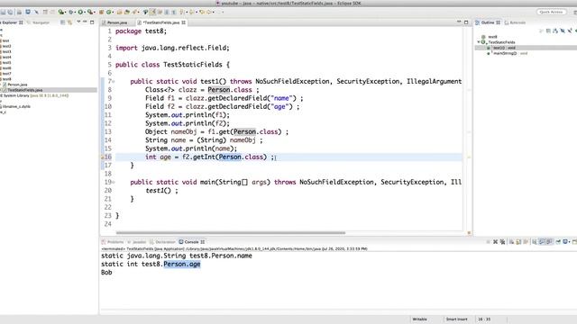
Task: Click Clear Console icon
Action: 511,242
